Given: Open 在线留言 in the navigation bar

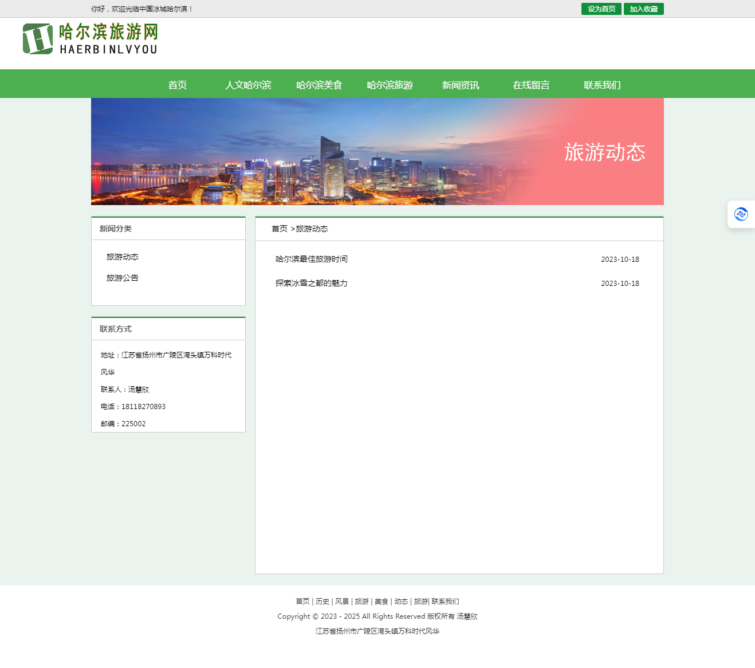Looking at the screenshot, I should point(532,85).
